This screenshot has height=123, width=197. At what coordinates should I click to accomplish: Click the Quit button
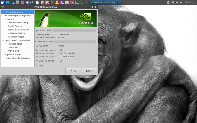pos(89,71)
